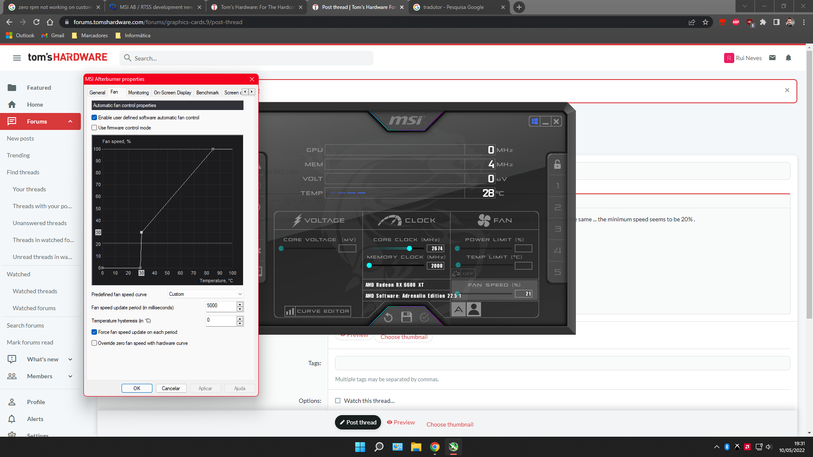Viewport: 813px width, 457px height.
Task: Click Afterburner user-defined fan profile icon
Action: (x=474, y=310)
